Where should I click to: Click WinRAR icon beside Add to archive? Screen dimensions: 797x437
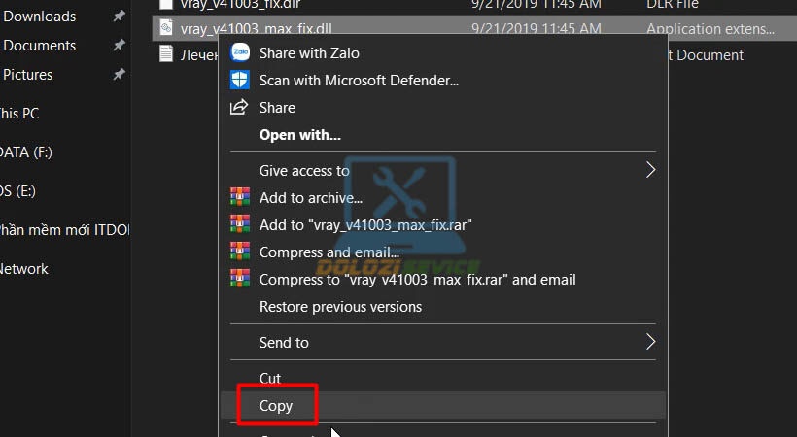(x=240, y=197)
